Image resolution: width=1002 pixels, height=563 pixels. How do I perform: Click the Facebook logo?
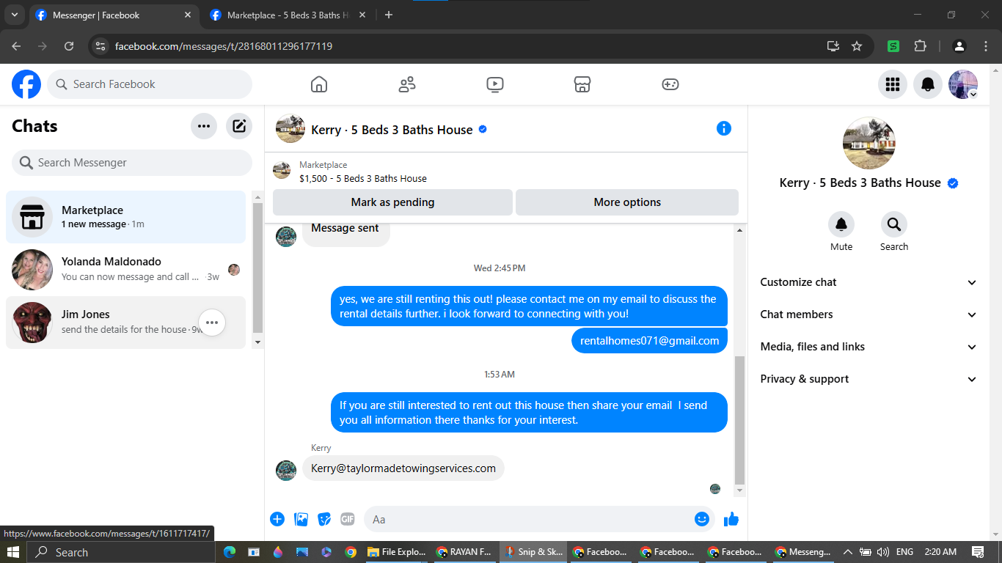[x=26, y=84]
